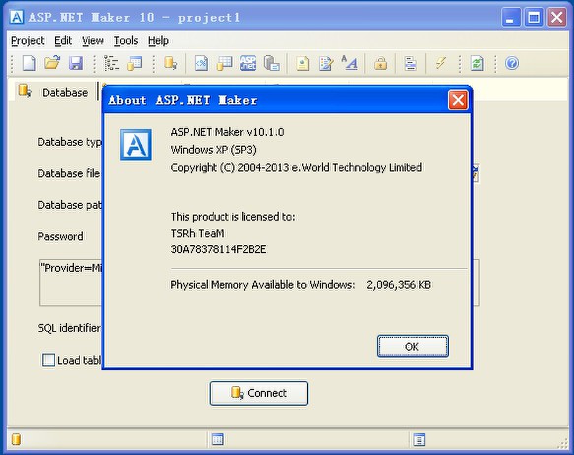The height and width of the screenshot is (455, 574).
Task: Click the ASP.net settings toolbar icon
Action: 248,63
